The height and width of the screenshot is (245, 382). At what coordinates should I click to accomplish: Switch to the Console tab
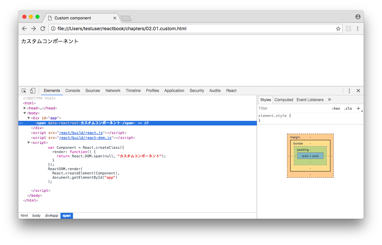coord(73,91)
